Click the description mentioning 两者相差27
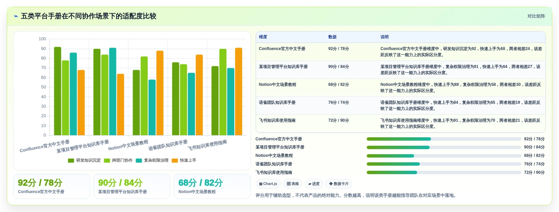This screenshot has height=212, width=559. (x=460, y=70)
